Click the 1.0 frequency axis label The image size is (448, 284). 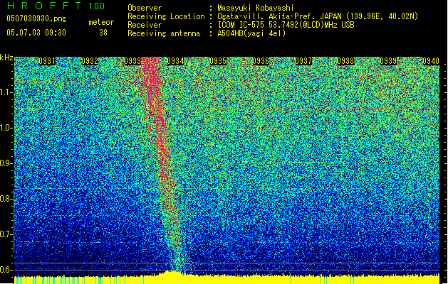click(6, 128)
